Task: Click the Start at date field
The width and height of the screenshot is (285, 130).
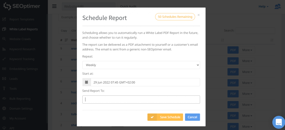Action: tap(145, 82)
